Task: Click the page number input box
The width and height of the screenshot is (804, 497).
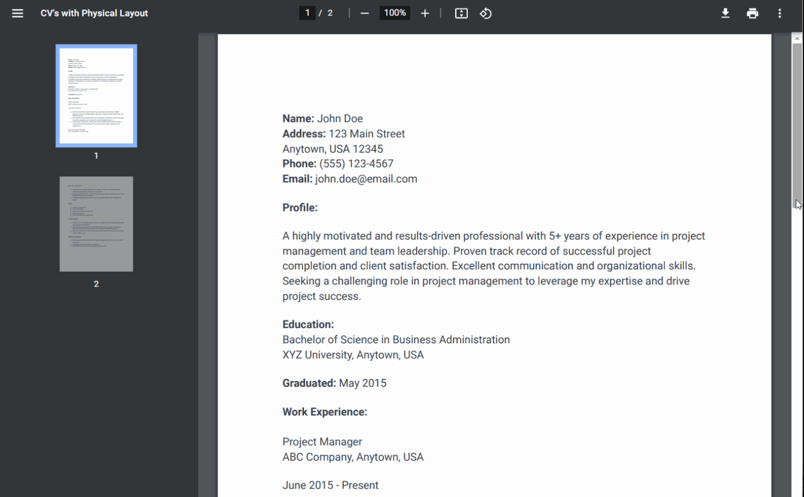Action: coord(307,12)
